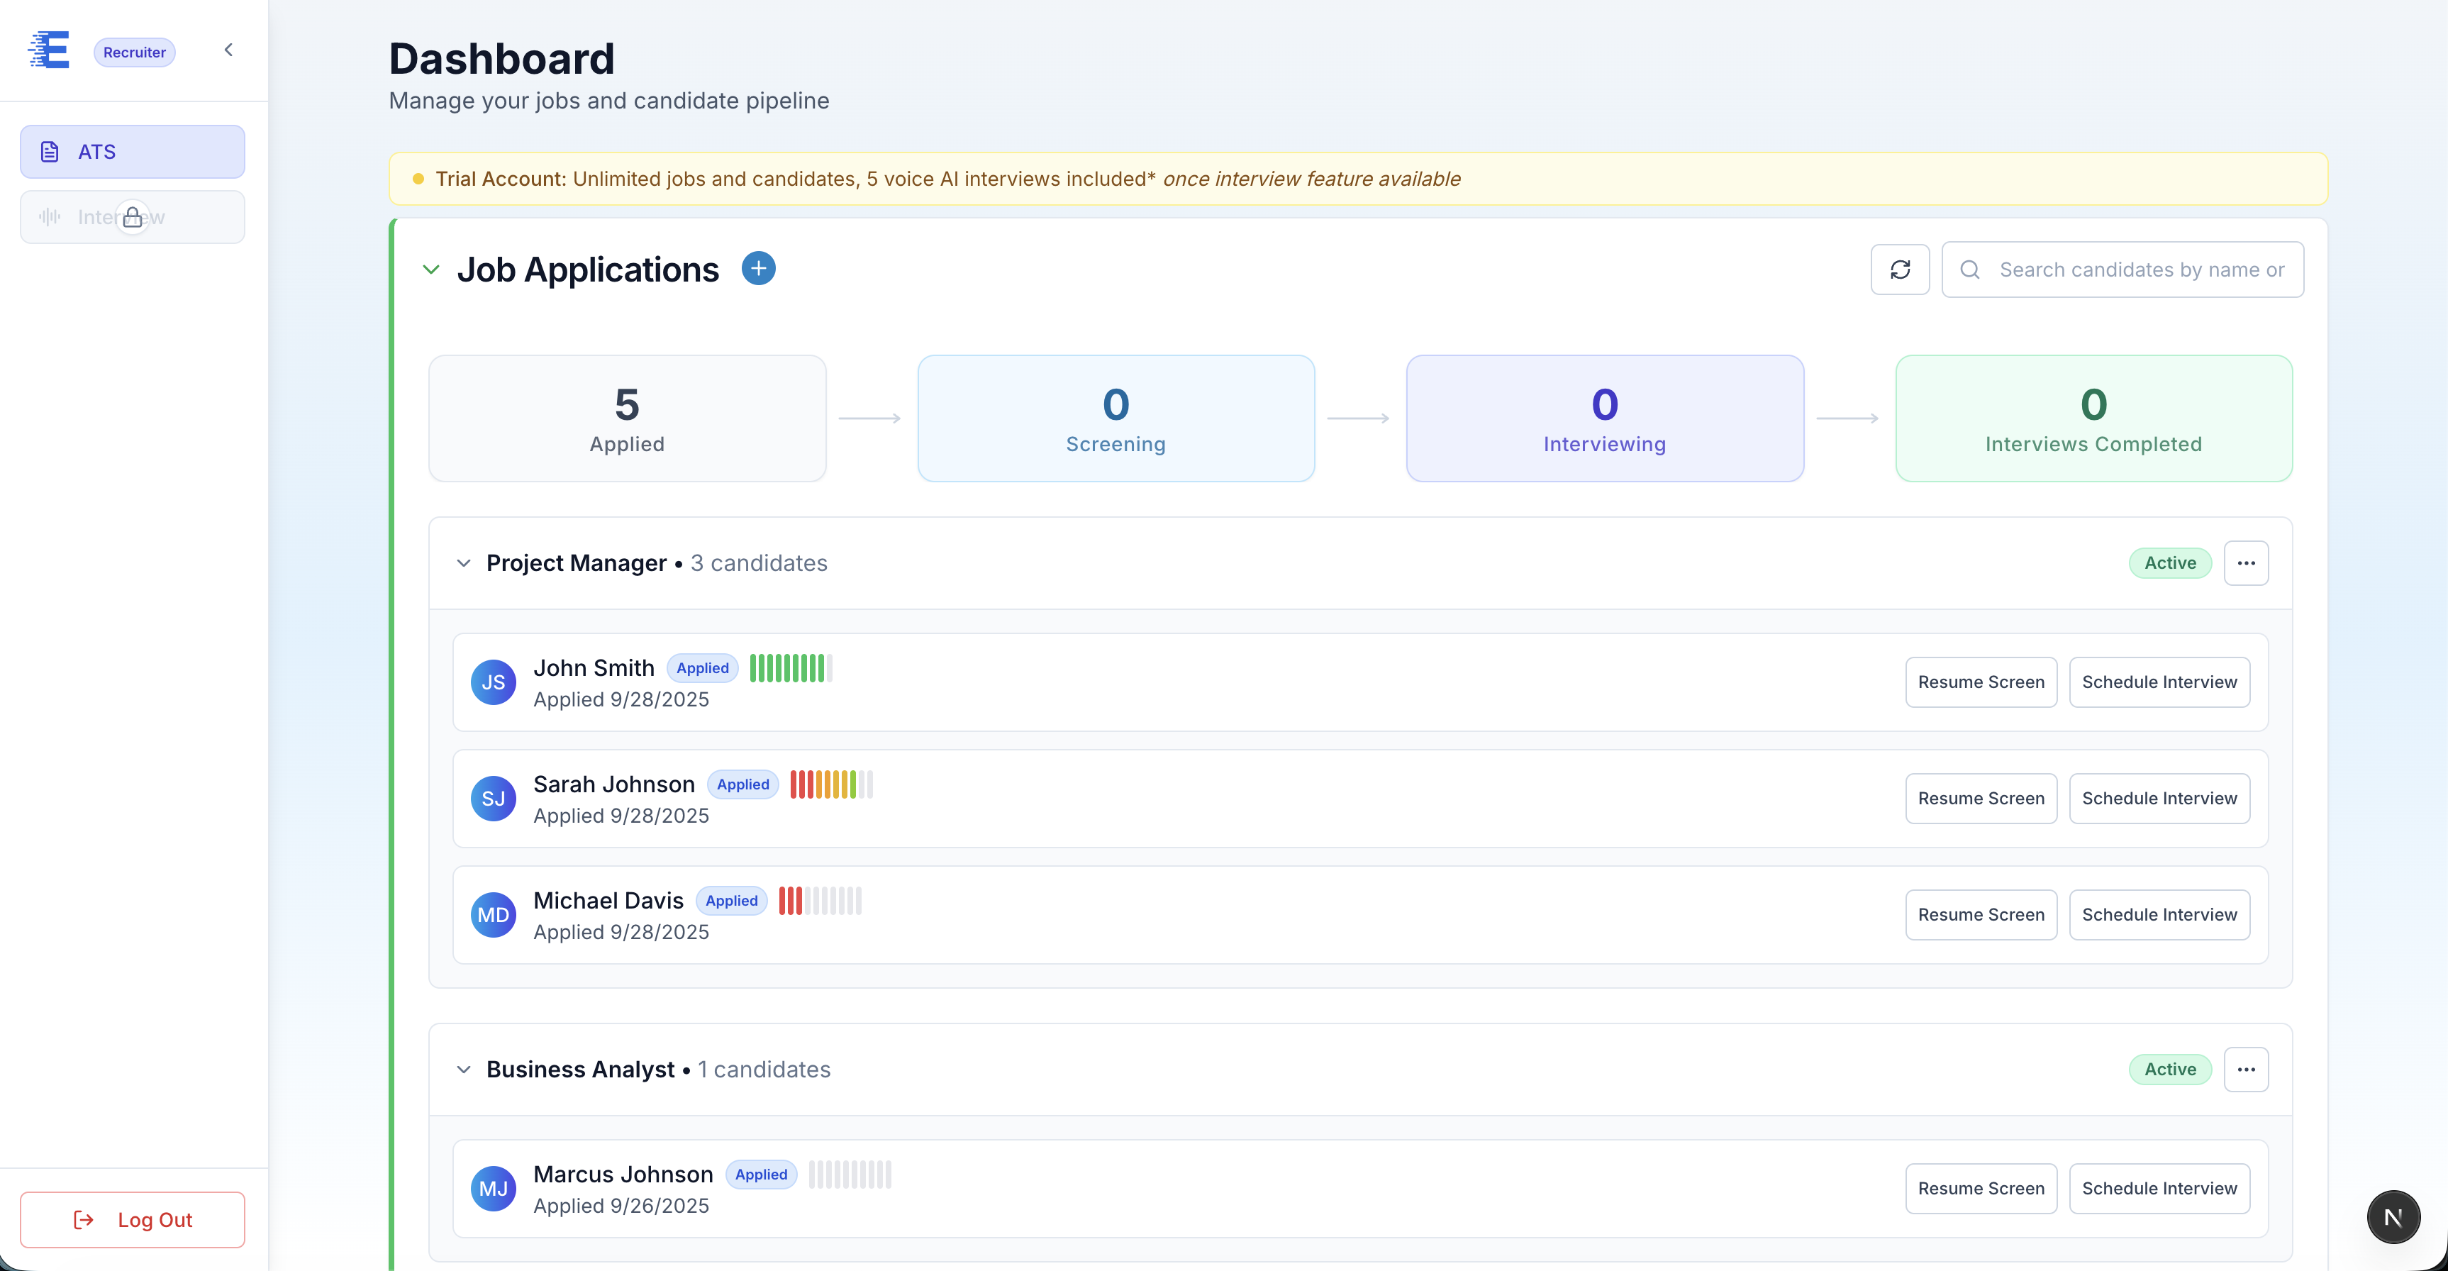Screen dimensions: 2448x1271
Task: Open the ATS sidebar tab
Action: (132, 152)
